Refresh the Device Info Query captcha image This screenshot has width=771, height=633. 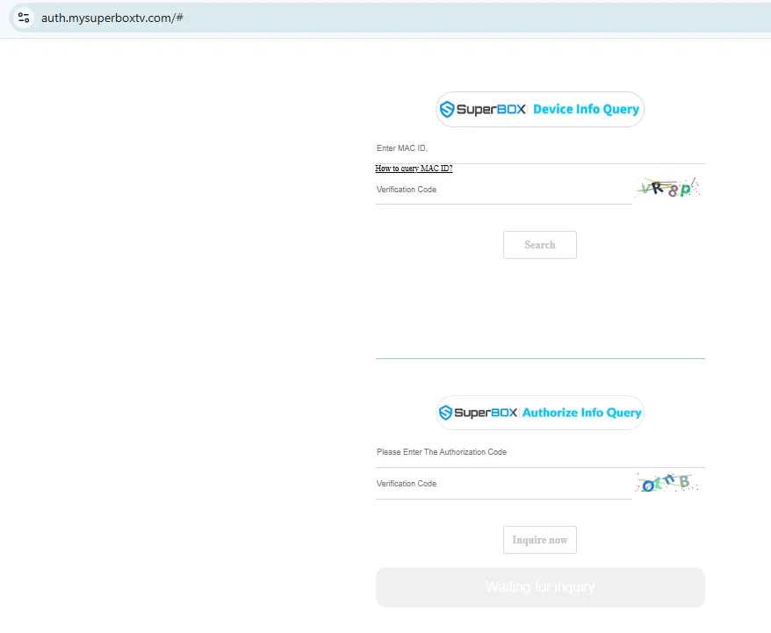point(669,188)
